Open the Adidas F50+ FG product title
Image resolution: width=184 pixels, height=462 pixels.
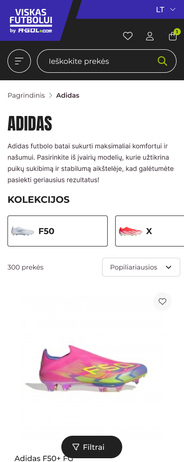click(x=44, y=458)
